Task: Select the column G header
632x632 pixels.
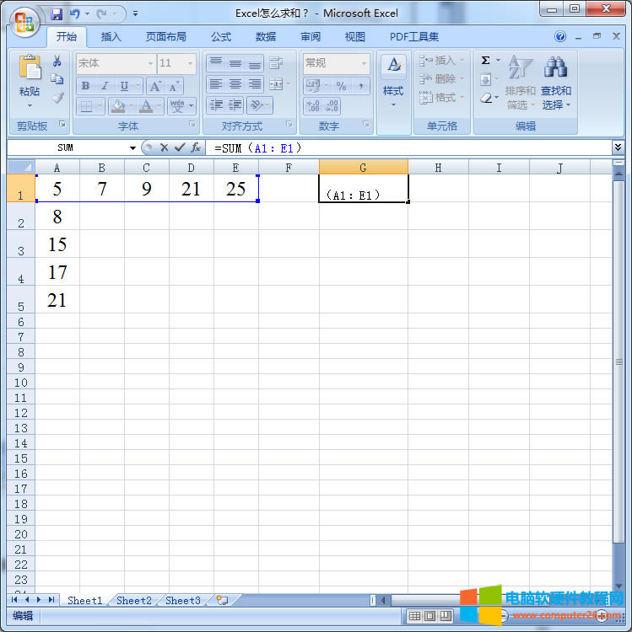Action: (363, 168)
